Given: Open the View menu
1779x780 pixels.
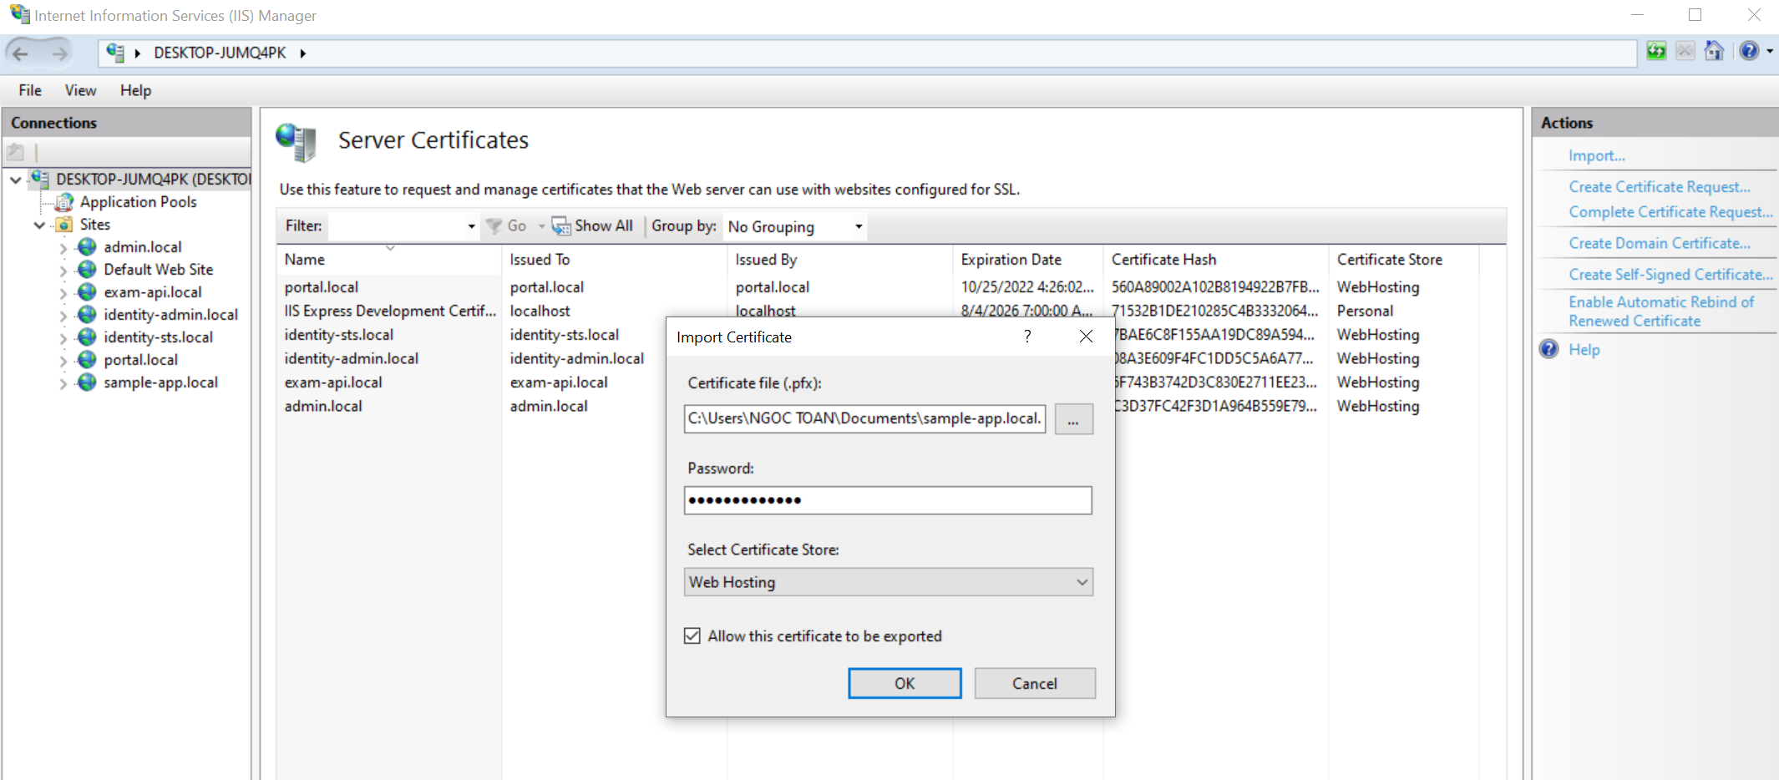Looking at the screenshot, I should [x=80, y=90].
